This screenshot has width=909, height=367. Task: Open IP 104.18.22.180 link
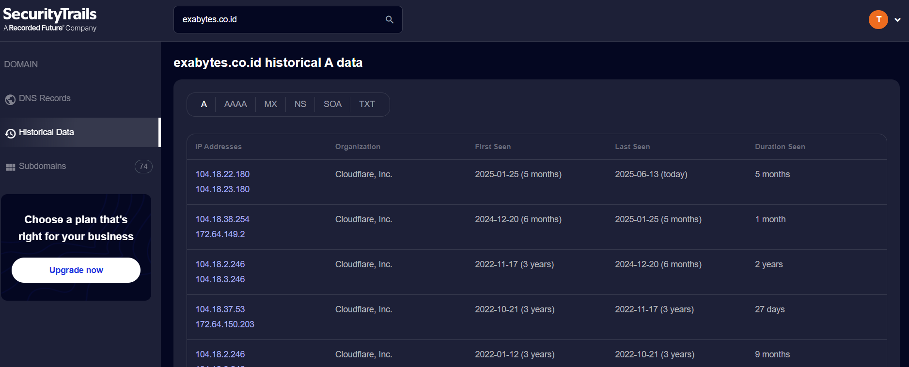(222, 174)
